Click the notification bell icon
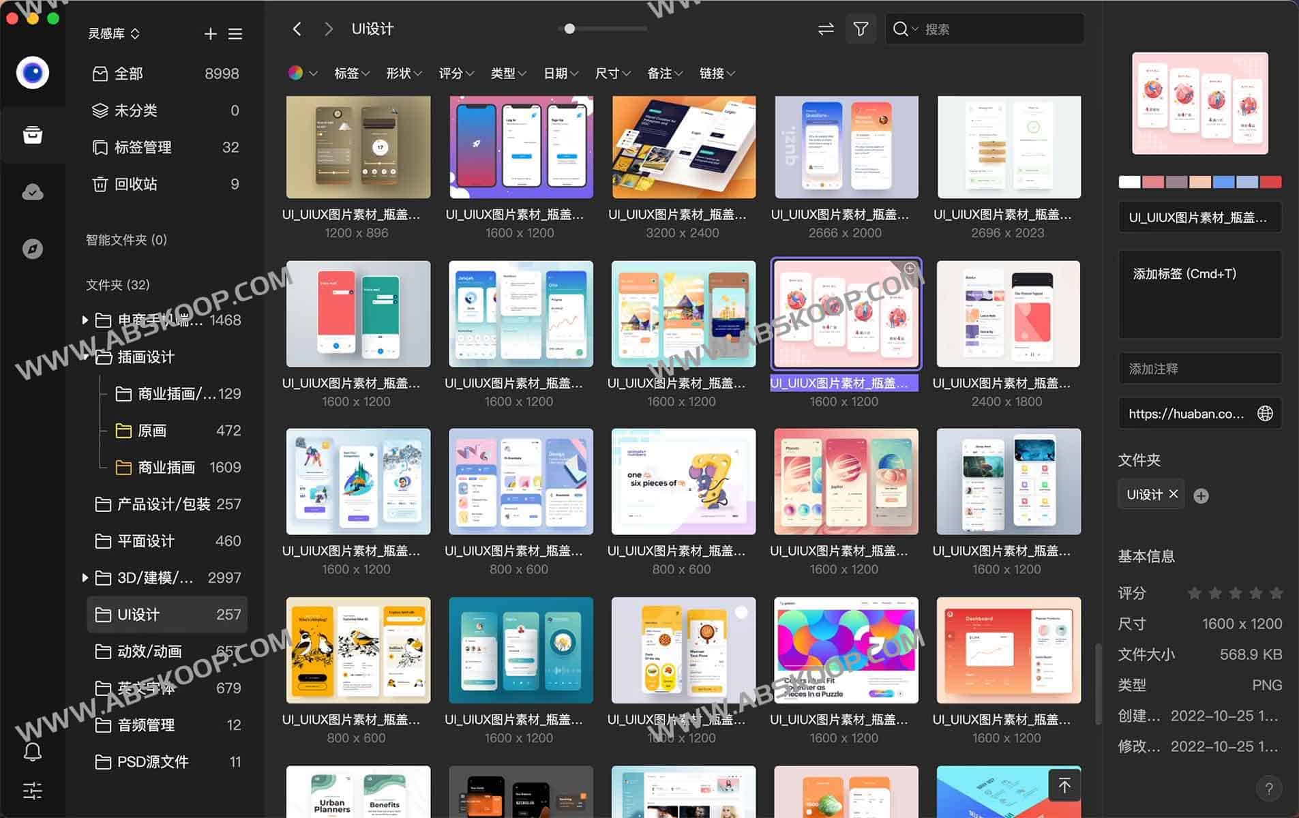 pos(32,753)
